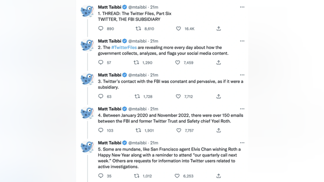Open more options on the first tweet
This screenshot has width=324, height=182.
click(x=242, y=7)
